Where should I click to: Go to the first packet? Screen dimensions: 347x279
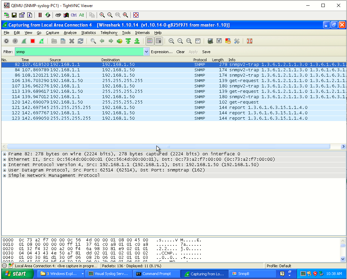coord(128,41)
